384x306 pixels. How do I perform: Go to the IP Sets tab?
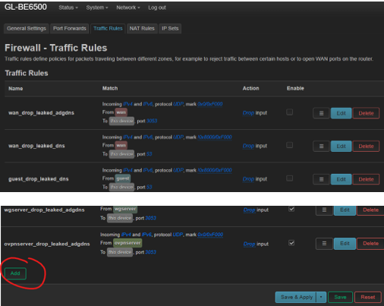click(170, 28)
